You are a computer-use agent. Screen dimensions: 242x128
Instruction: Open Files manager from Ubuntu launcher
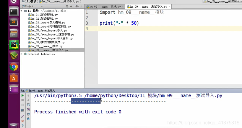(14, 33)
